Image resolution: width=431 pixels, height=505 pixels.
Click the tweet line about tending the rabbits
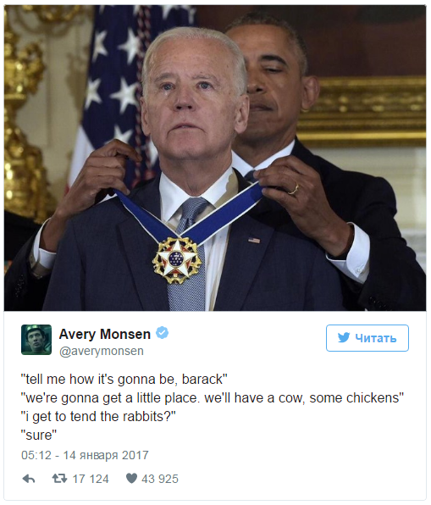point(98,416)
